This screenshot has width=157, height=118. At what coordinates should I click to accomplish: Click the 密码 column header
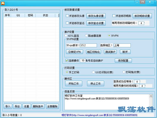pyautogui.click(x=30, y=15)
